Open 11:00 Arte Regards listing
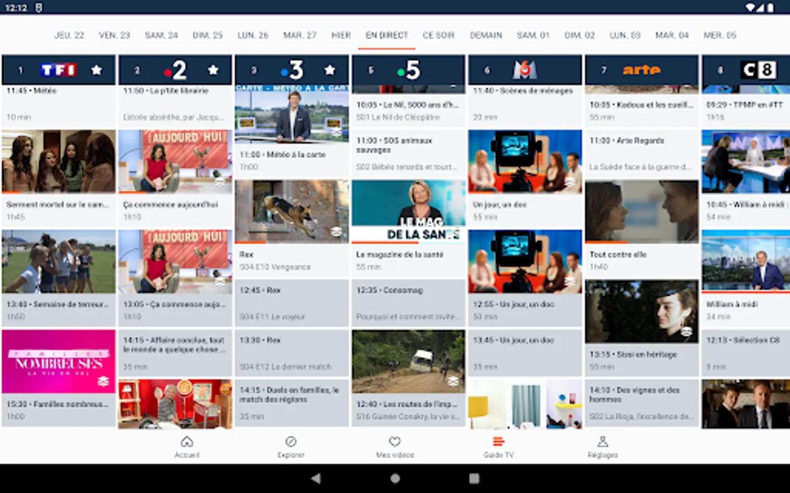This screenshot has width=790, height=493. [x=641, y=153]
